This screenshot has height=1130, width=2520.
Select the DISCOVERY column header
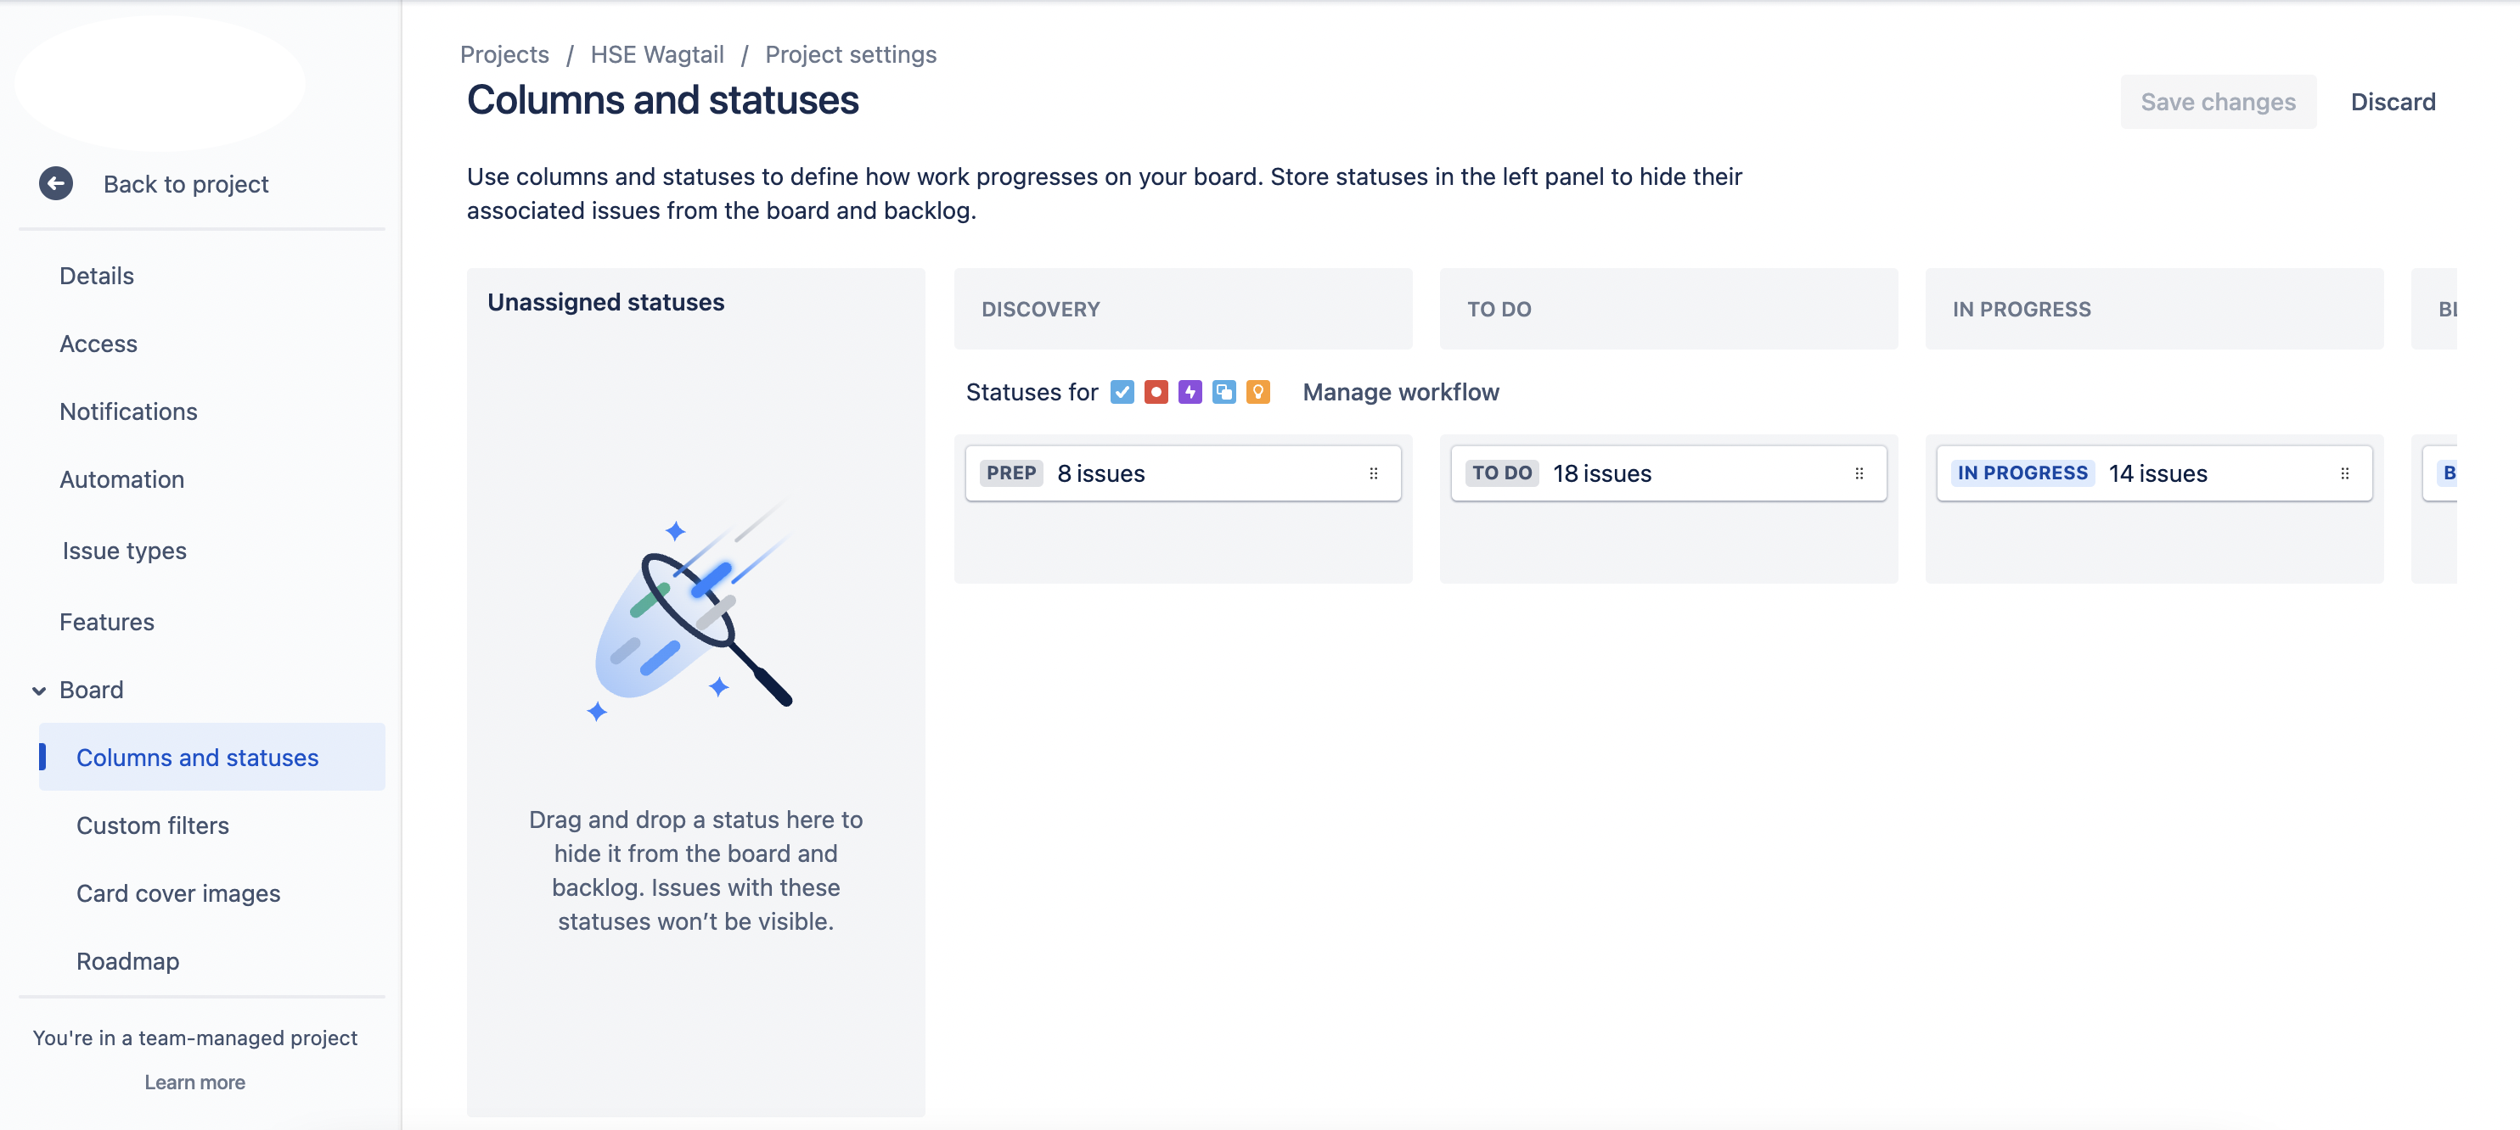tap(1040, 310)
